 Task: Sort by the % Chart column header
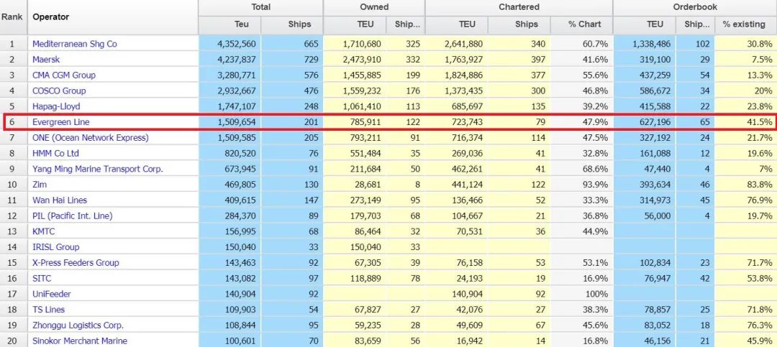[x=584, y=24]
